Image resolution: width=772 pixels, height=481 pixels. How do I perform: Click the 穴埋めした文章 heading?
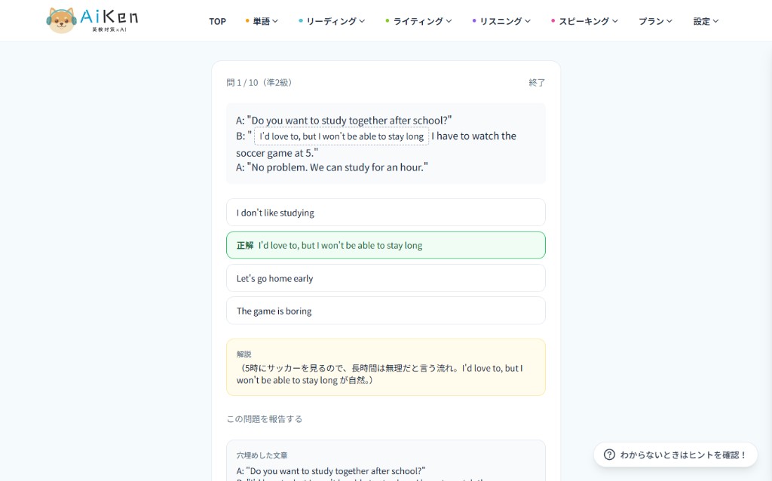pos(262,455)
